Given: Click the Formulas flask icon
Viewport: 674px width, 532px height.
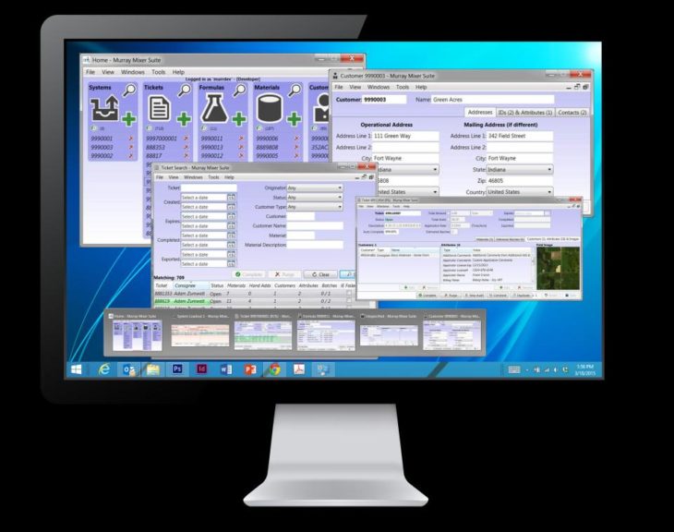Looking at the screenshot, I should pos(214,108).
